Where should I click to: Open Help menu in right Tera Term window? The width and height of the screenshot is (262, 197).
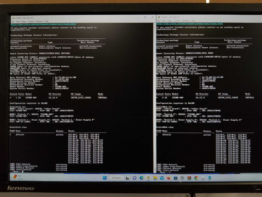click(x=193, y=21)
